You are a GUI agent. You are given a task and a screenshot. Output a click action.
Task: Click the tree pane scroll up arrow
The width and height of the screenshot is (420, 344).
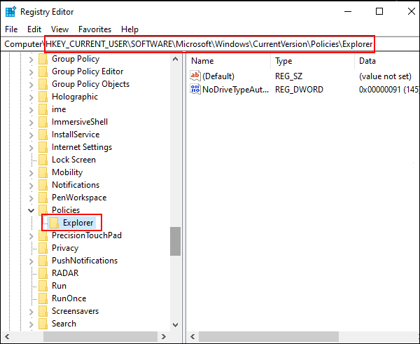tap(176, 60)
